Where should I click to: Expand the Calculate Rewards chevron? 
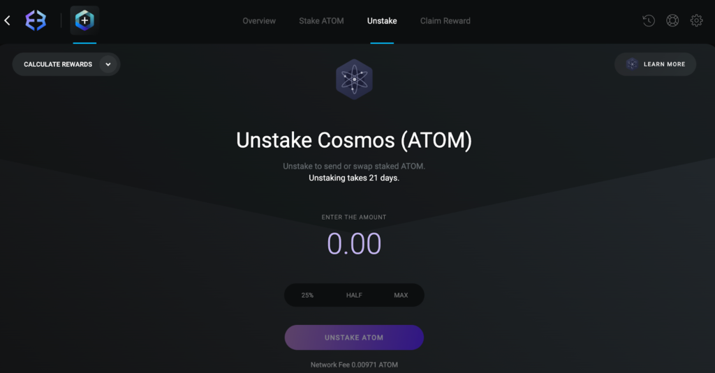[x=108, y=64]
